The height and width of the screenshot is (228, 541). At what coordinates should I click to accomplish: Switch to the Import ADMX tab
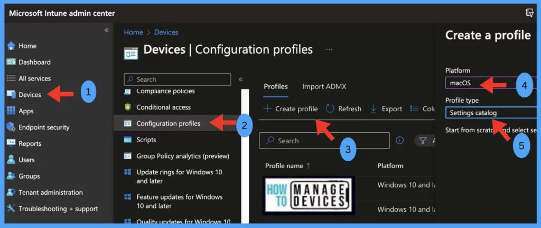[324, 87]
